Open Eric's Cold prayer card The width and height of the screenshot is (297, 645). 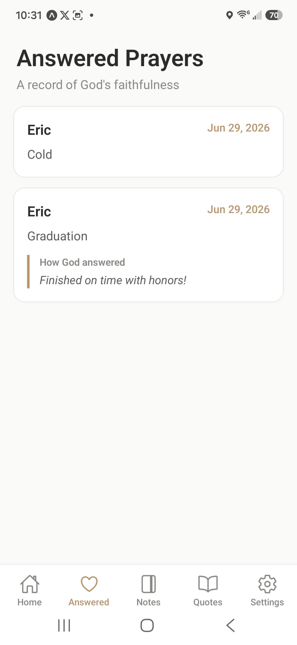point(148,142)
